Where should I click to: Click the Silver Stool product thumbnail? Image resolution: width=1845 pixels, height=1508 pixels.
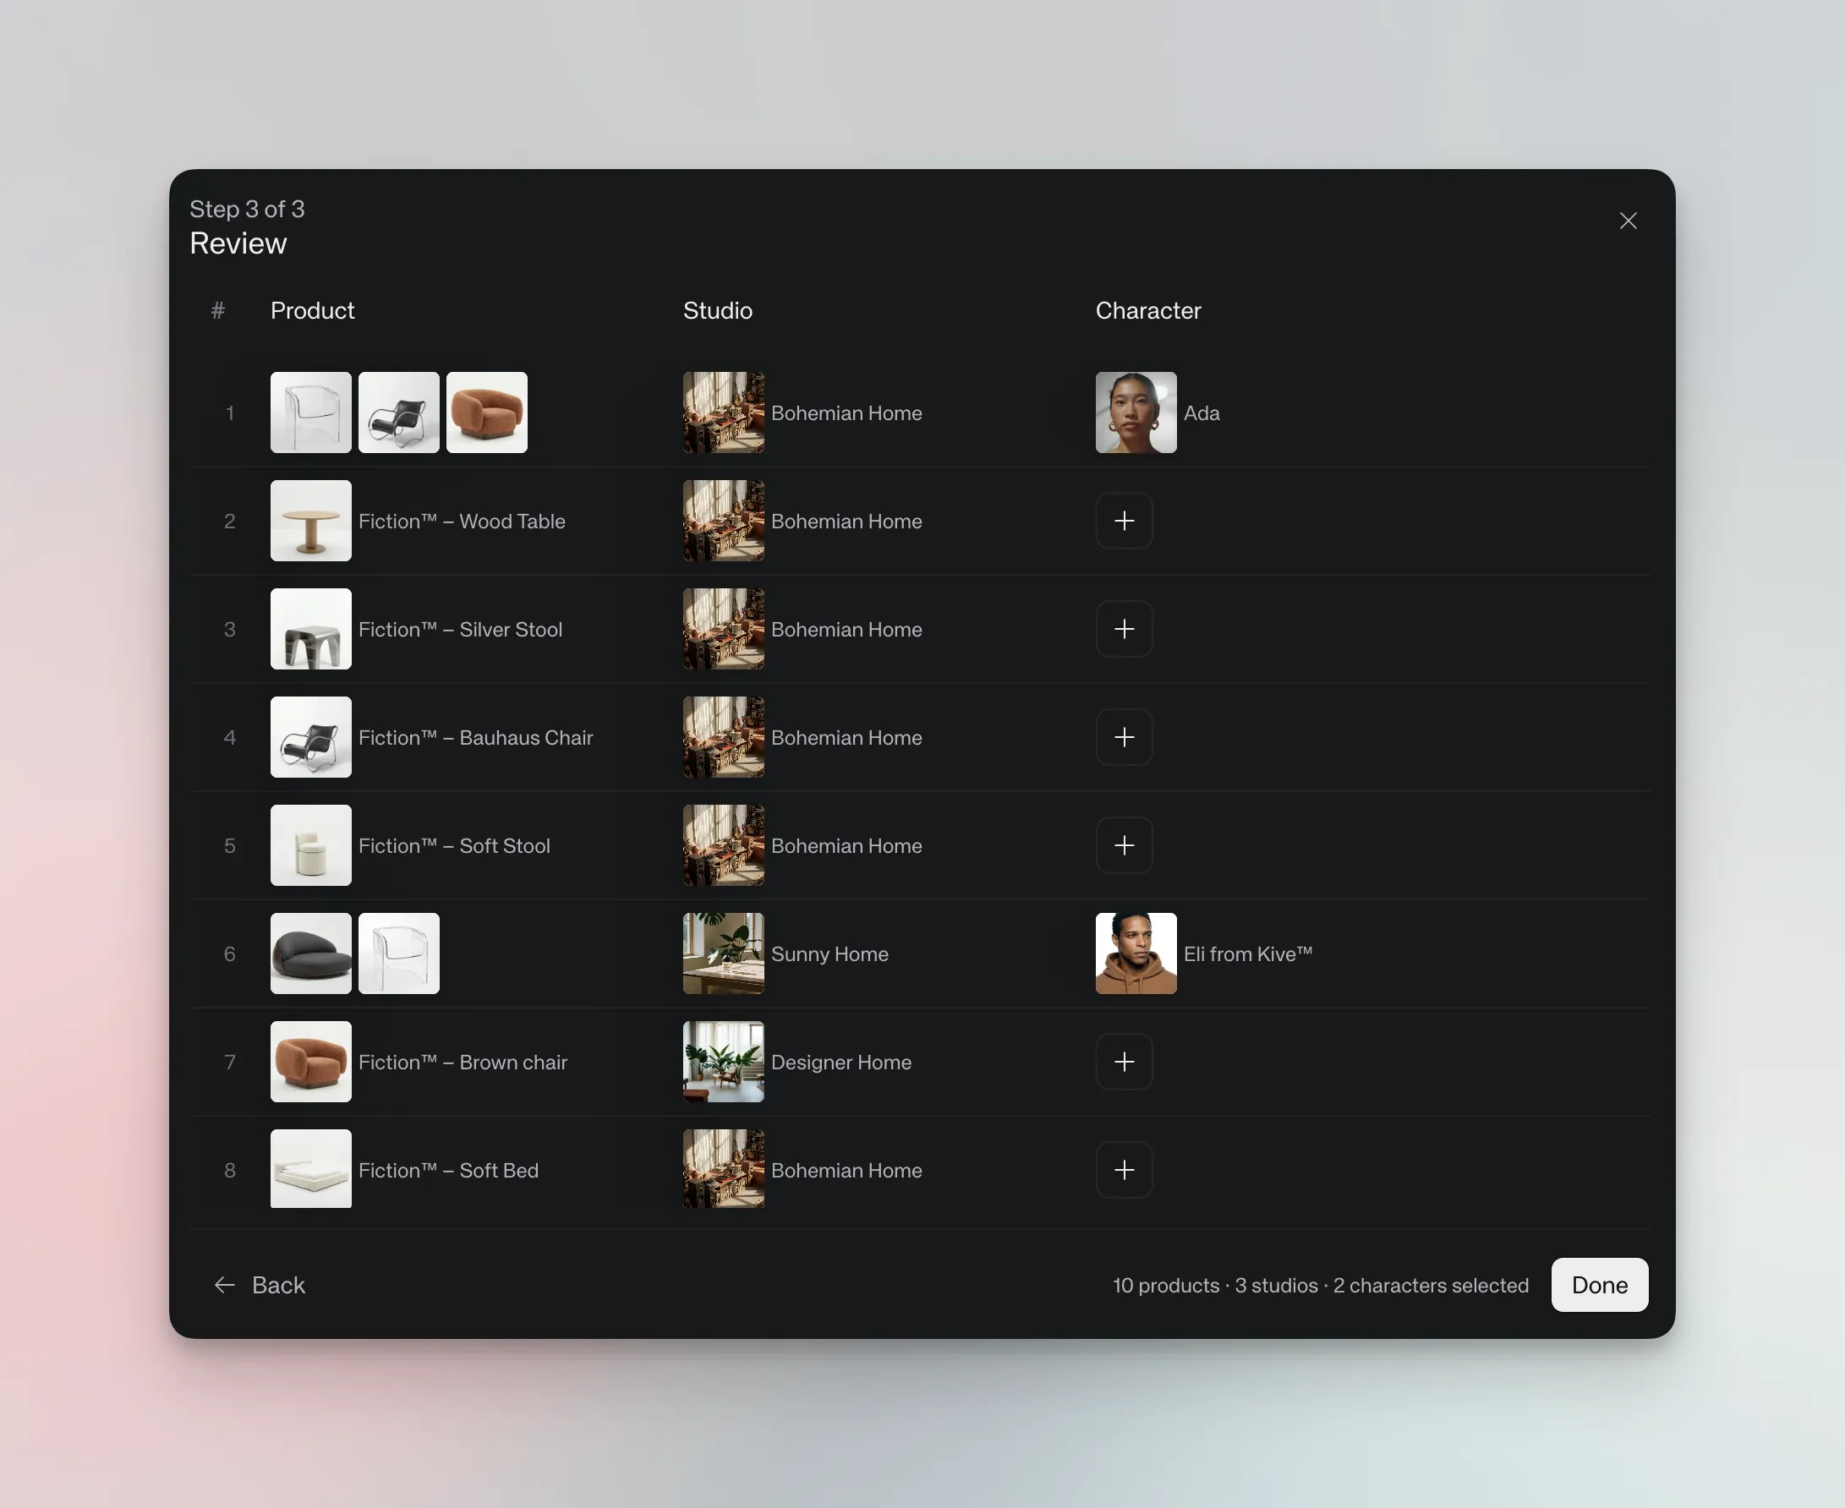(x=310, y=629)
